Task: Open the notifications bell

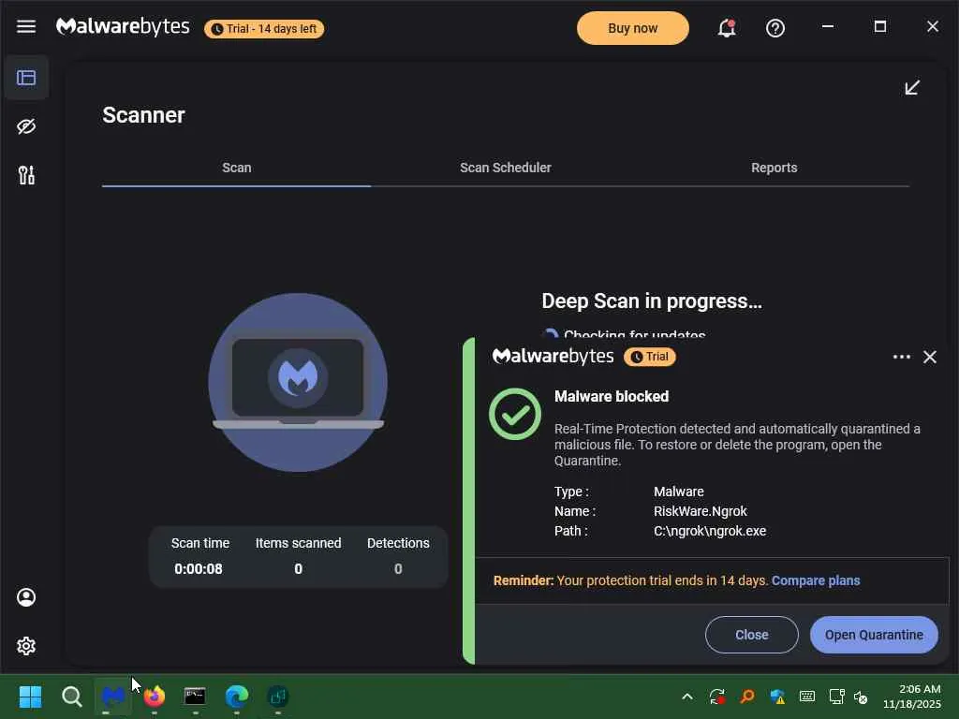Action: coord(727,28)
